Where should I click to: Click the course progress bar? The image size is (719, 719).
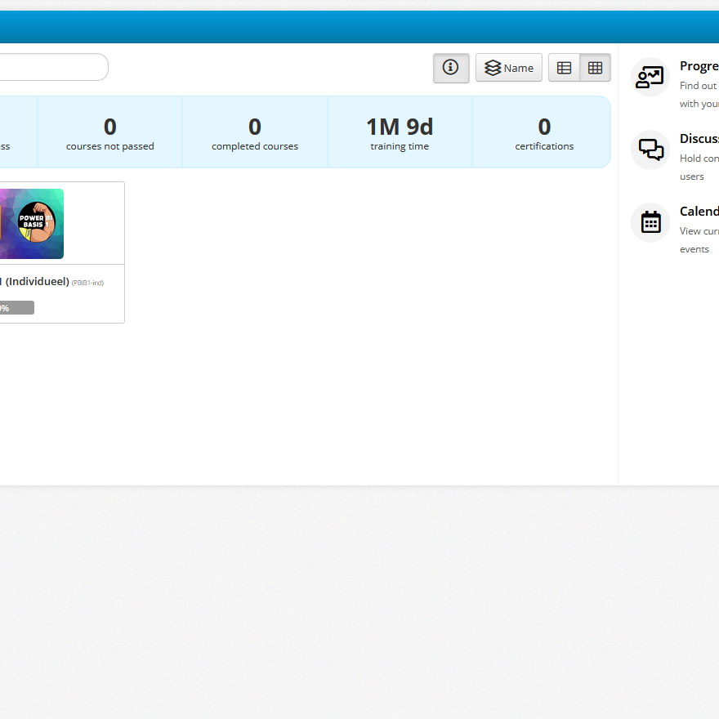coord(16,308)
